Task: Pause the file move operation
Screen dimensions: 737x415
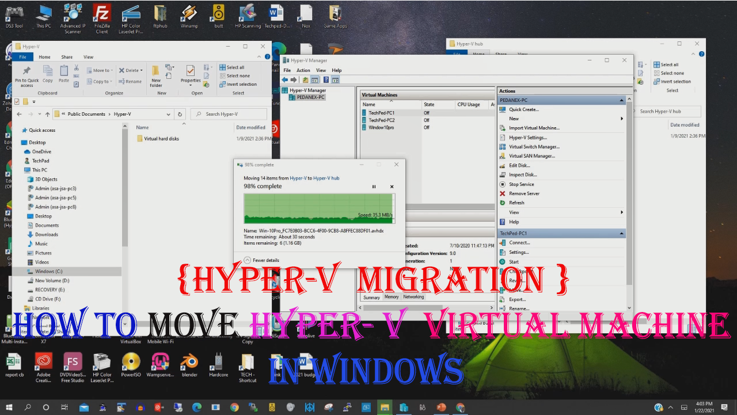Action: 374,186
